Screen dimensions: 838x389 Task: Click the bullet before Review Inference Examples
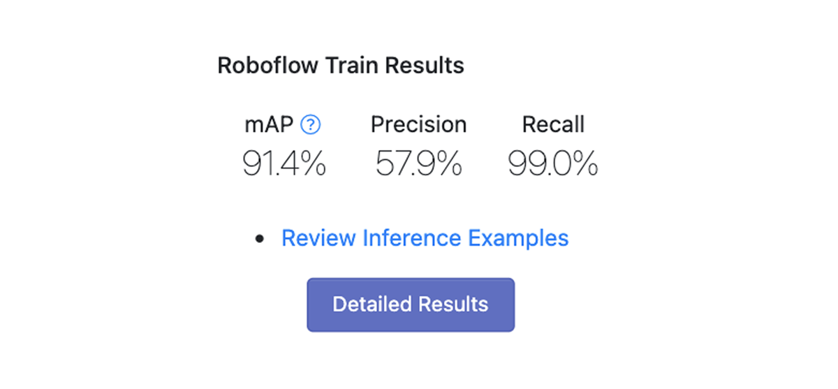point(260,239)
